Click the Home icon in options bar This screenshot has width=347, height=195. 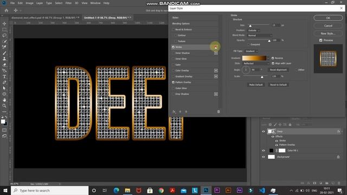[x=7, y=10]
